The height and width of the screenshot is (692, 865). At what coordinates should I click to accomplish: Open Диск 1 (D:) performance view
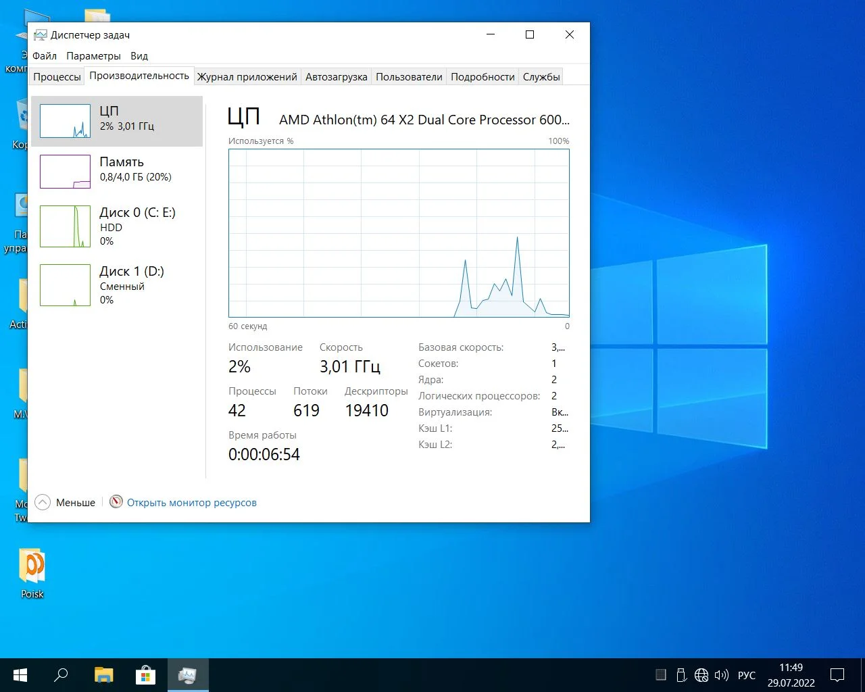point(65,285)
